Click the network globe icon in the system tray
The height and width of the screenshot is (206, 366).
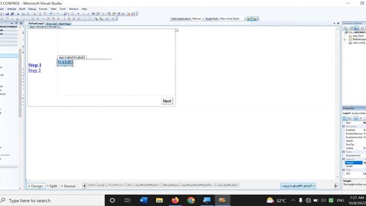(308, 200)
